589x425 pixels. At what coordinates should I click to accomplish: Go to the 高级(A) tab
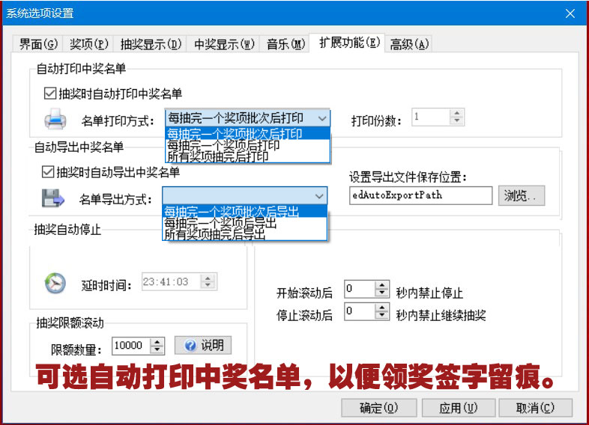409,43
